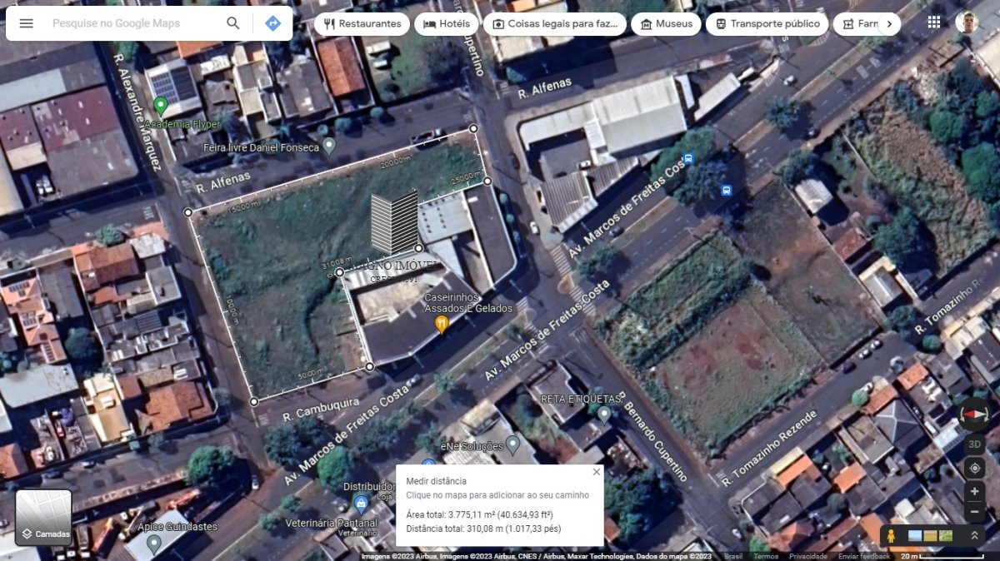Choose the Museus category chip
The width and height of the screenshot is (1000, 561).
[x=665, y=24]
